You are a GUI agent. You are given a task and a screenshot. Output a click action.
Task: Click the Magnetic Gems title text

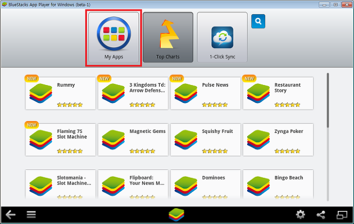coord(147,131)
